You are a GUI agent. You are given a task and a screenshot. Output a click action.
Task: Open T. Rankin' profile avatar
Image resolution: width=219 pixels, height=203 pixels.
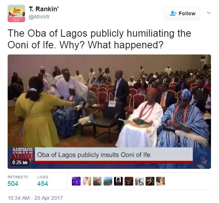pos(16,13)
